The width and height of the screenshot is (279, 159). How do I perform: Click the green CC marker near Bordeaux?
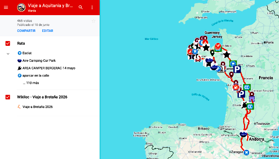coord(250,106)
